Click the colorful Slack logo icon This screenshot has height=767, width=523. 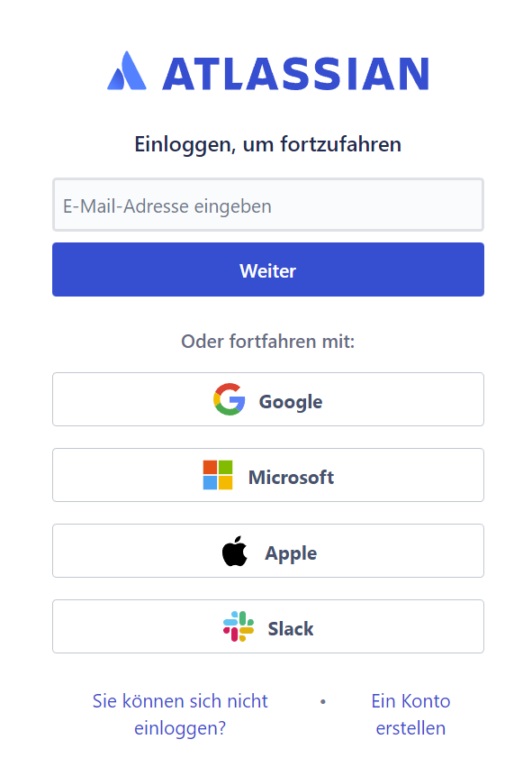coord(239,626)
